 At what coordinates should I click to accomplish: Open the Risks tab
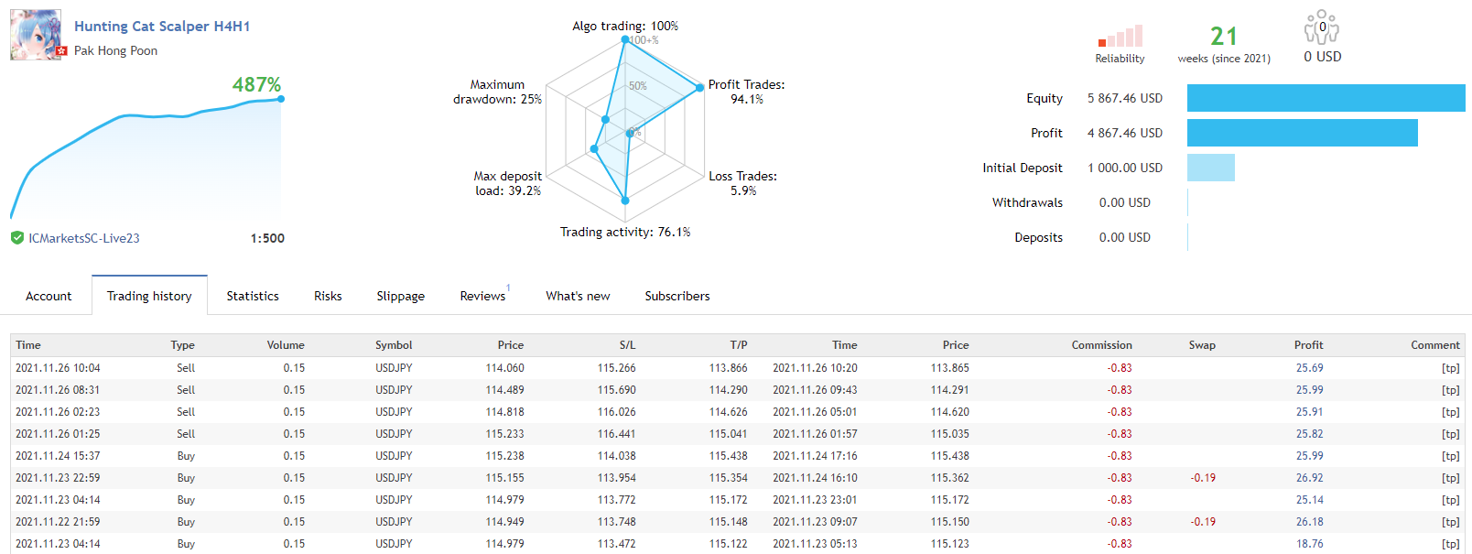[x=328, y=296]
